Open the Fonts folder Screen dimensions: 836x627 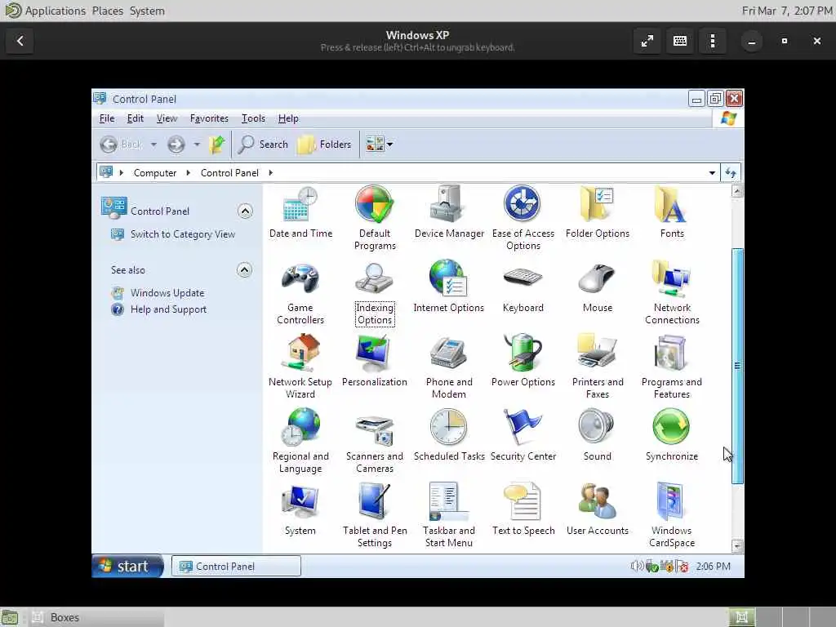(x=672, y=212)
